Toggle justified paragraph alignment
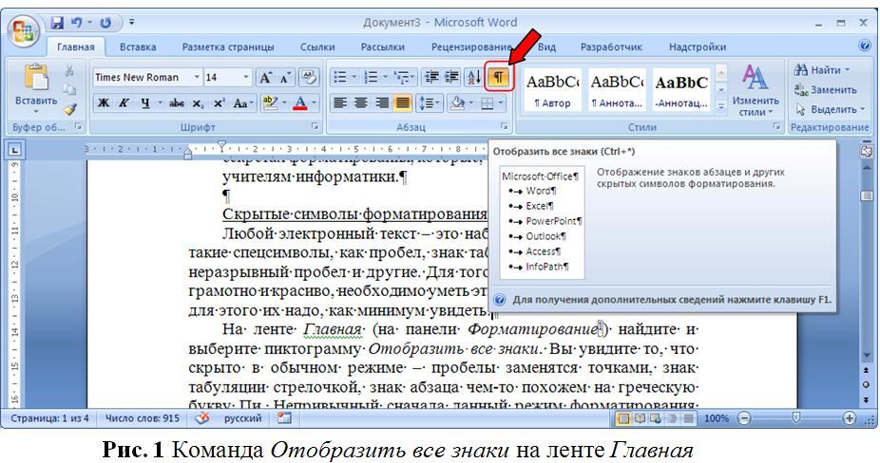The width and height of the screenshot is (880, 463). click(402, 103)
